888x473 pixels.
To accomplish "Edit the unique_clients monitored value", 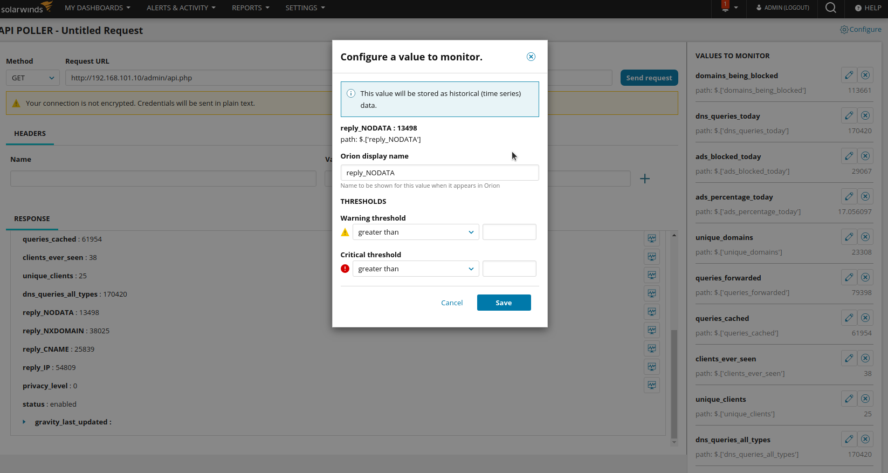I will [x=849, y=399].
